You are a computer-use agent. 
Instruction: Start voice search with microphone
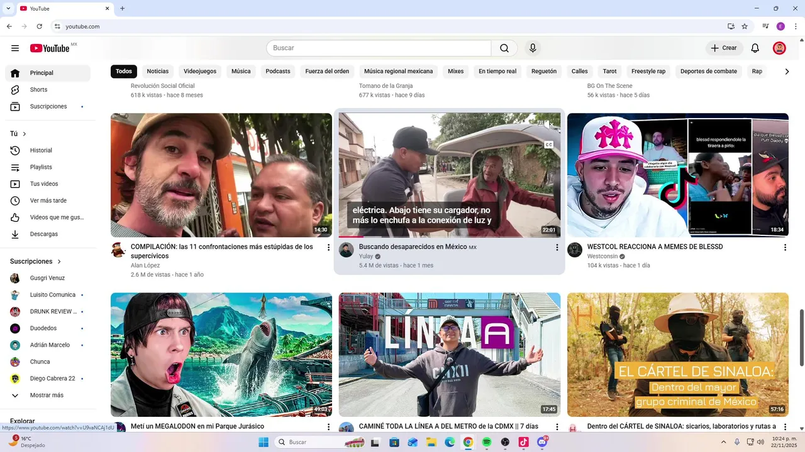tap(533, 48)
